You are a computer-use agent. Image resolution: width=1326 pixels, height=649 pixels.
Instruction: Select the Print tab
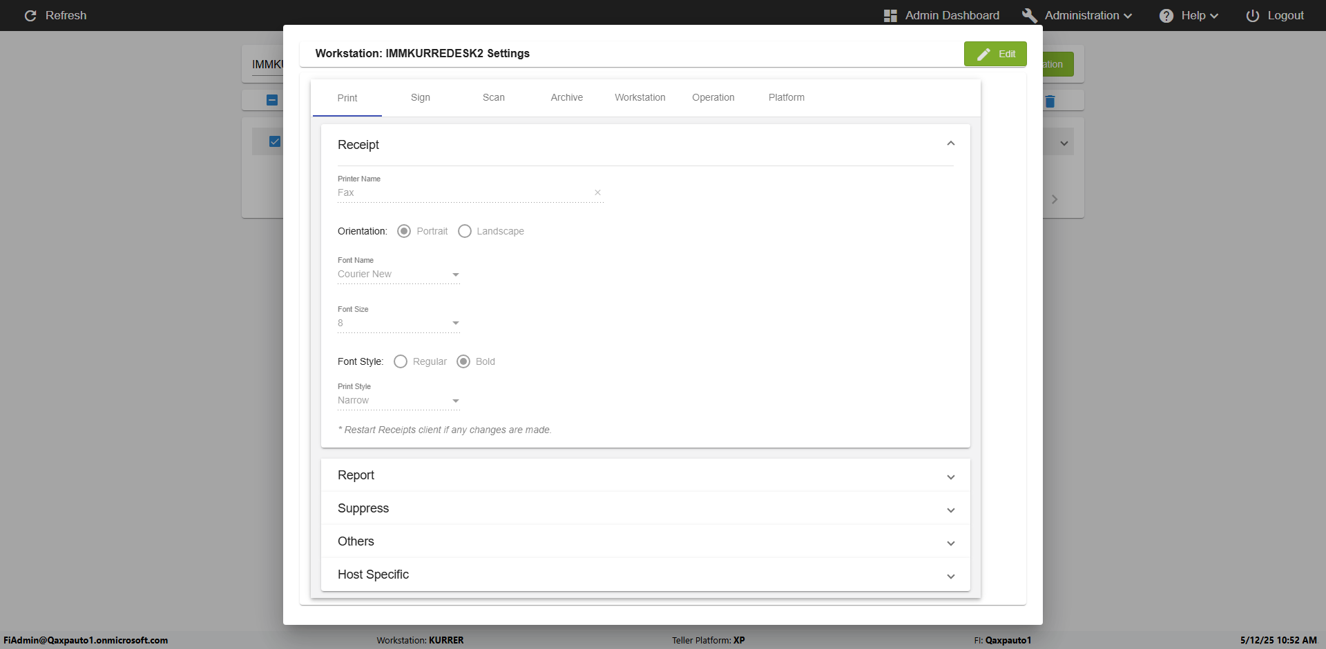(x=347, y=98)
